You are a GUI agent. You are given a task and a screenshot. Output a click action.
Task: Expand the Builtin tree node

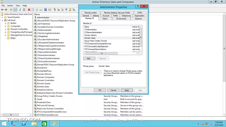tap(5, 23)
